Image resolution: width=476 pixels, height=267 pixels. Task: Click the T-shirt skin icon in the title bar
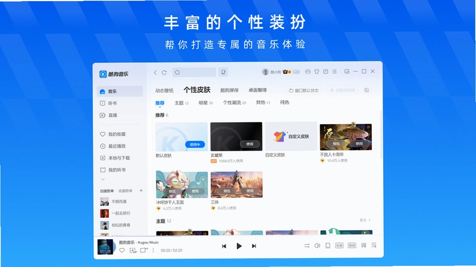click(x=317, y=72)
